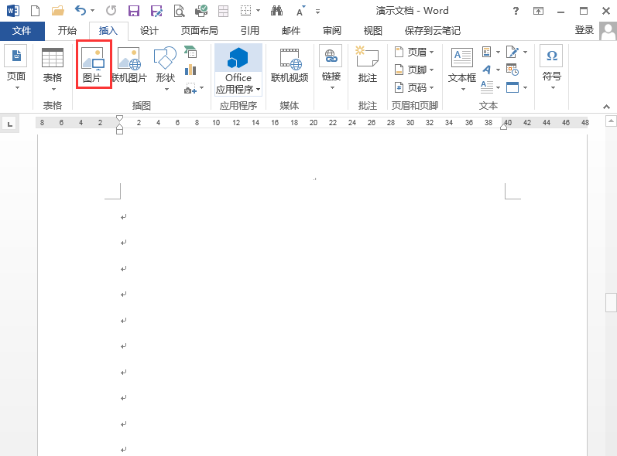Image resolution: width=617 pixels, height=456 pixels.
Task: Switch to the 开始 (Home) tab
Action: [67, 31]
